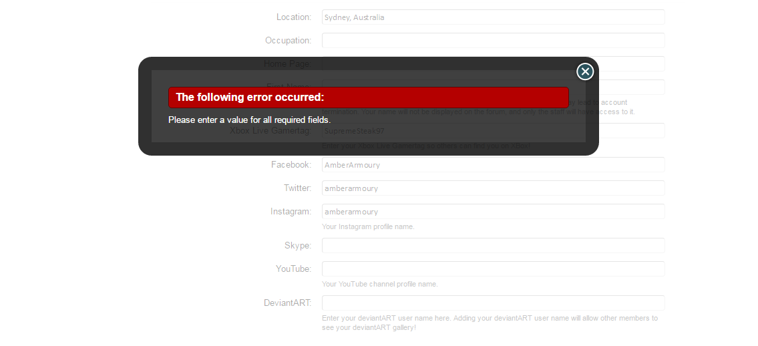This screenshot has width=758, height=346.
Task: Click the red 'The following error occurred' header
Action: click(x=369, y=97)
